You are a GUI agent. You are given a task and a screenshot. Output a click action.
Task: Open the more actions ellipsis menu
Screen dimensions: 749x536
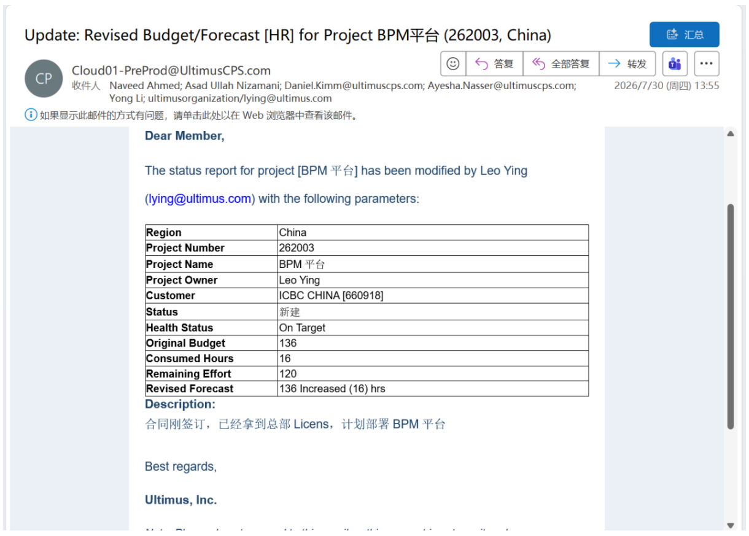click(707, 63)
